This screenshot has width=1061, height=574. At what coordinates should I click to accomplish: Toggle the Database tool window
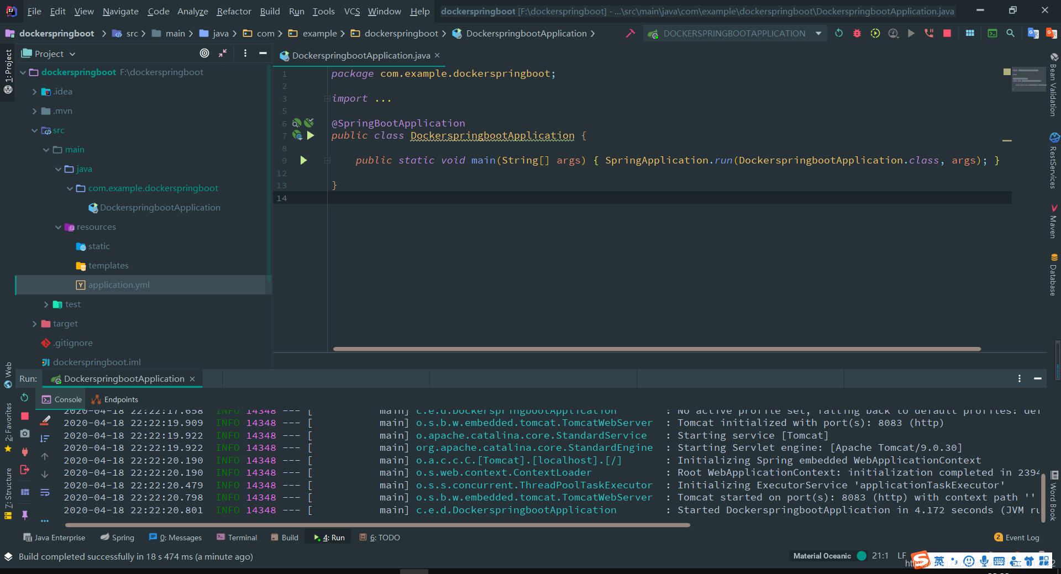click(x=1053, y=275)
